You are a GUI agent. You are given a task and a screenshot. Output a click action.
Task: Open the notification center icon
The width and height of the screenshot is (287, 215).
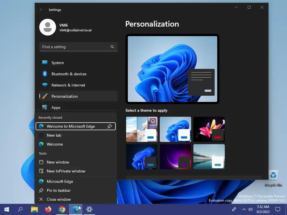pos(278,209)
